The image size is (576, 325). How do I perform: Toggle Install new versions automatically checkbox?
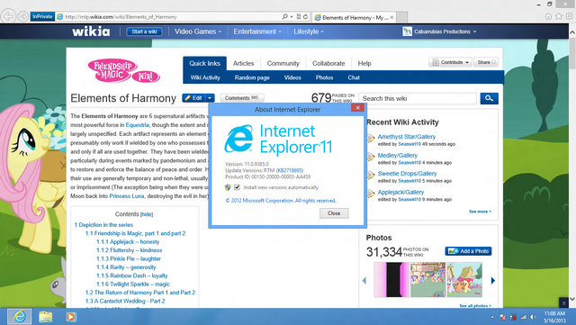point(237,187)
